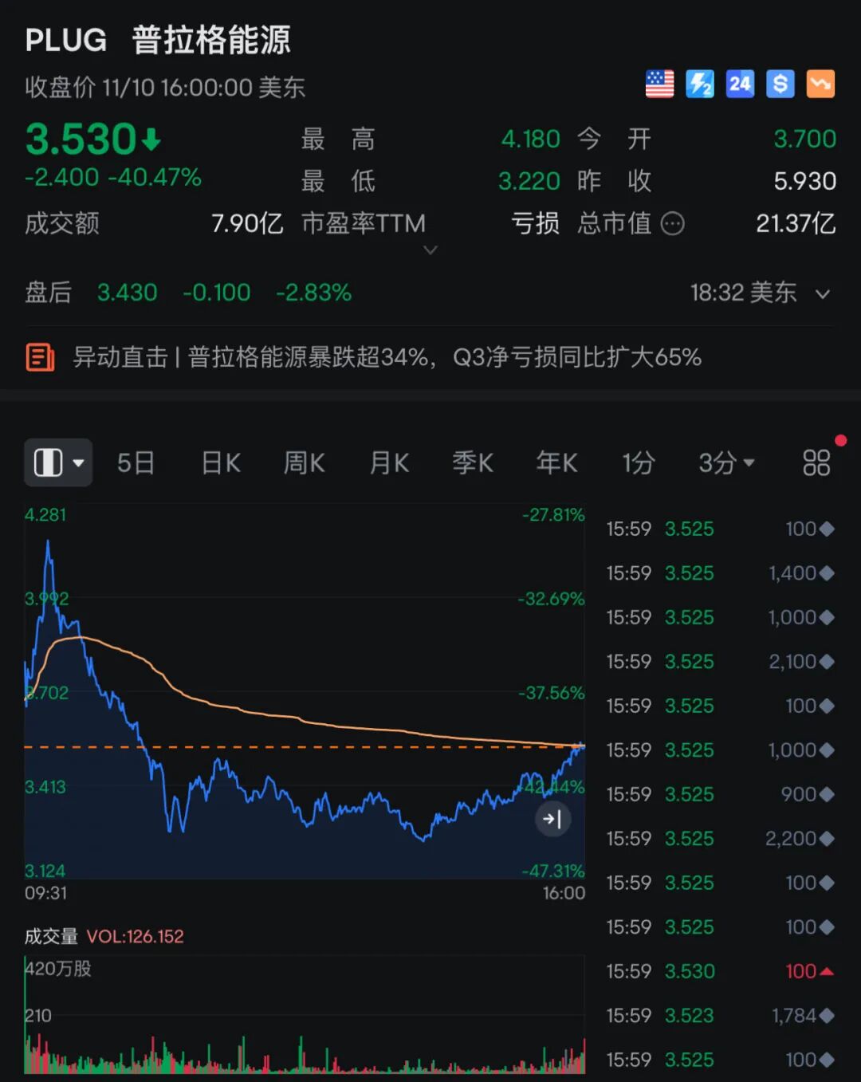Tap the trade row with volume 1,784

click(721, 1016)
